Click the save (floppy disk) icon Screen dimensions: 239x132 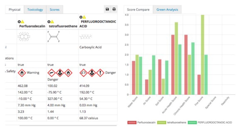tap(107, 9)
